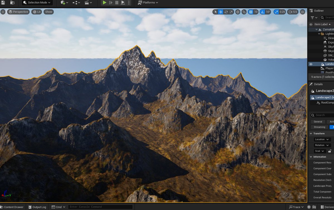
Task: Collapse the Information section
Action: point(311,157)
